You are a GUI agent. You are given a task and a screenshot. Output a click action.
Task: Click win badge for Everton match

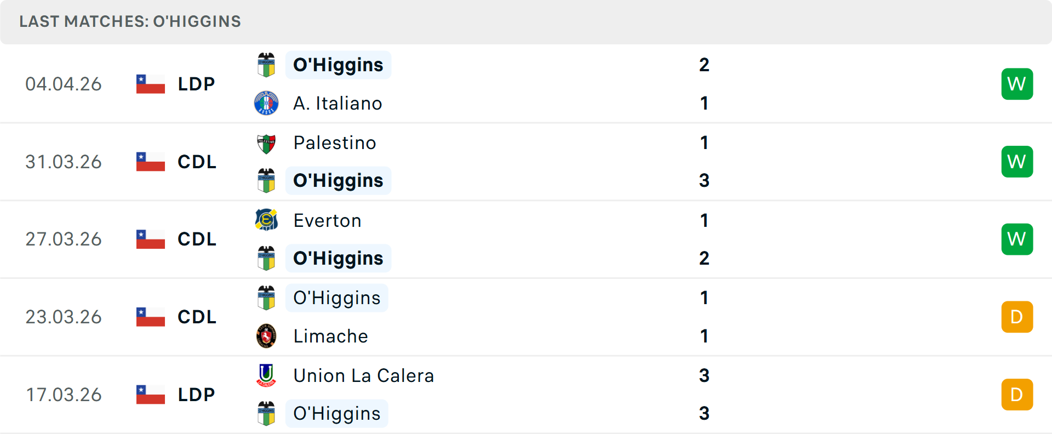[x=1017, y=239]
